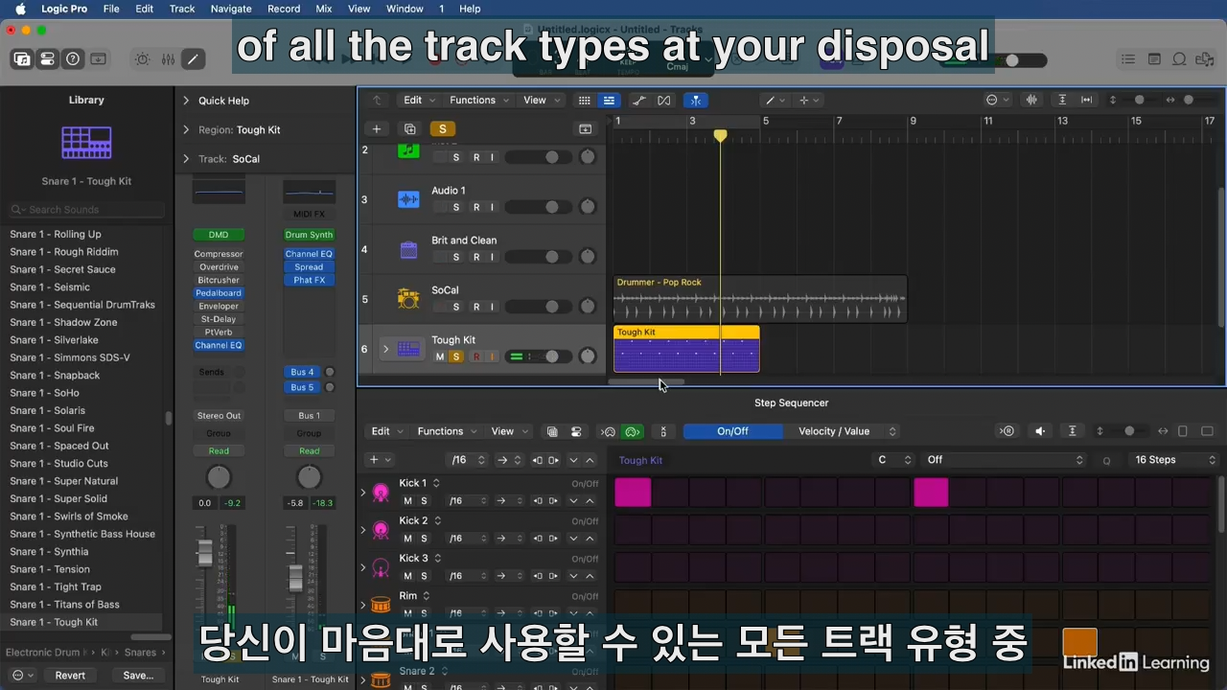Click the vertical auto zoom icon in Tracks toolbar
The width and height of the screenshot is (1227, 690).
coord(1062,101)
